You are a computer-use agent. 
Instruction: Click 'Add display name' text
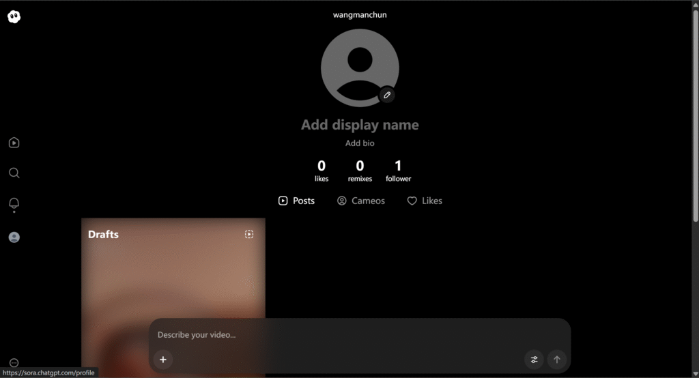coord(360,125)
